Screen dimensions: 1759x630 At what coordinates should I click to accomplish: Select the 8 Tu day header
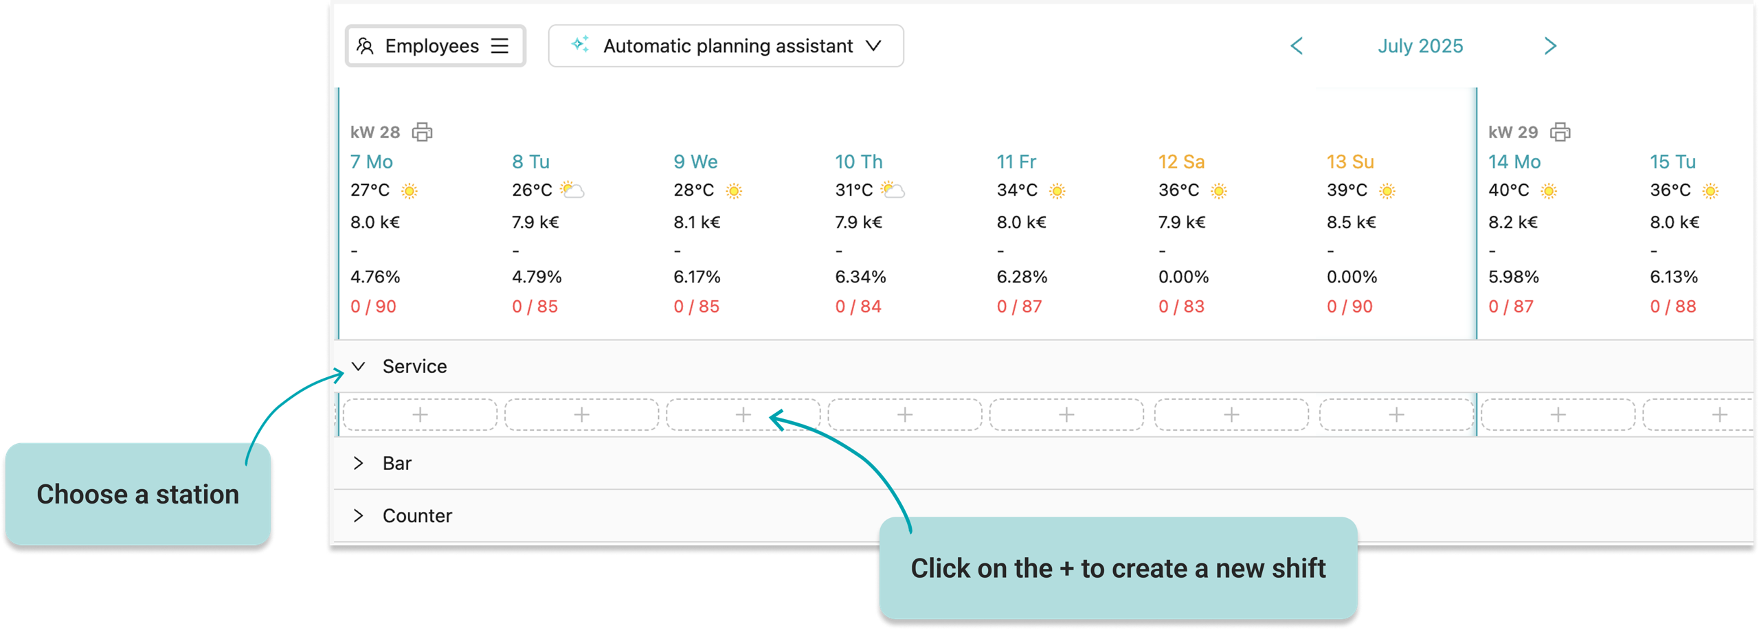click(530, 162)
